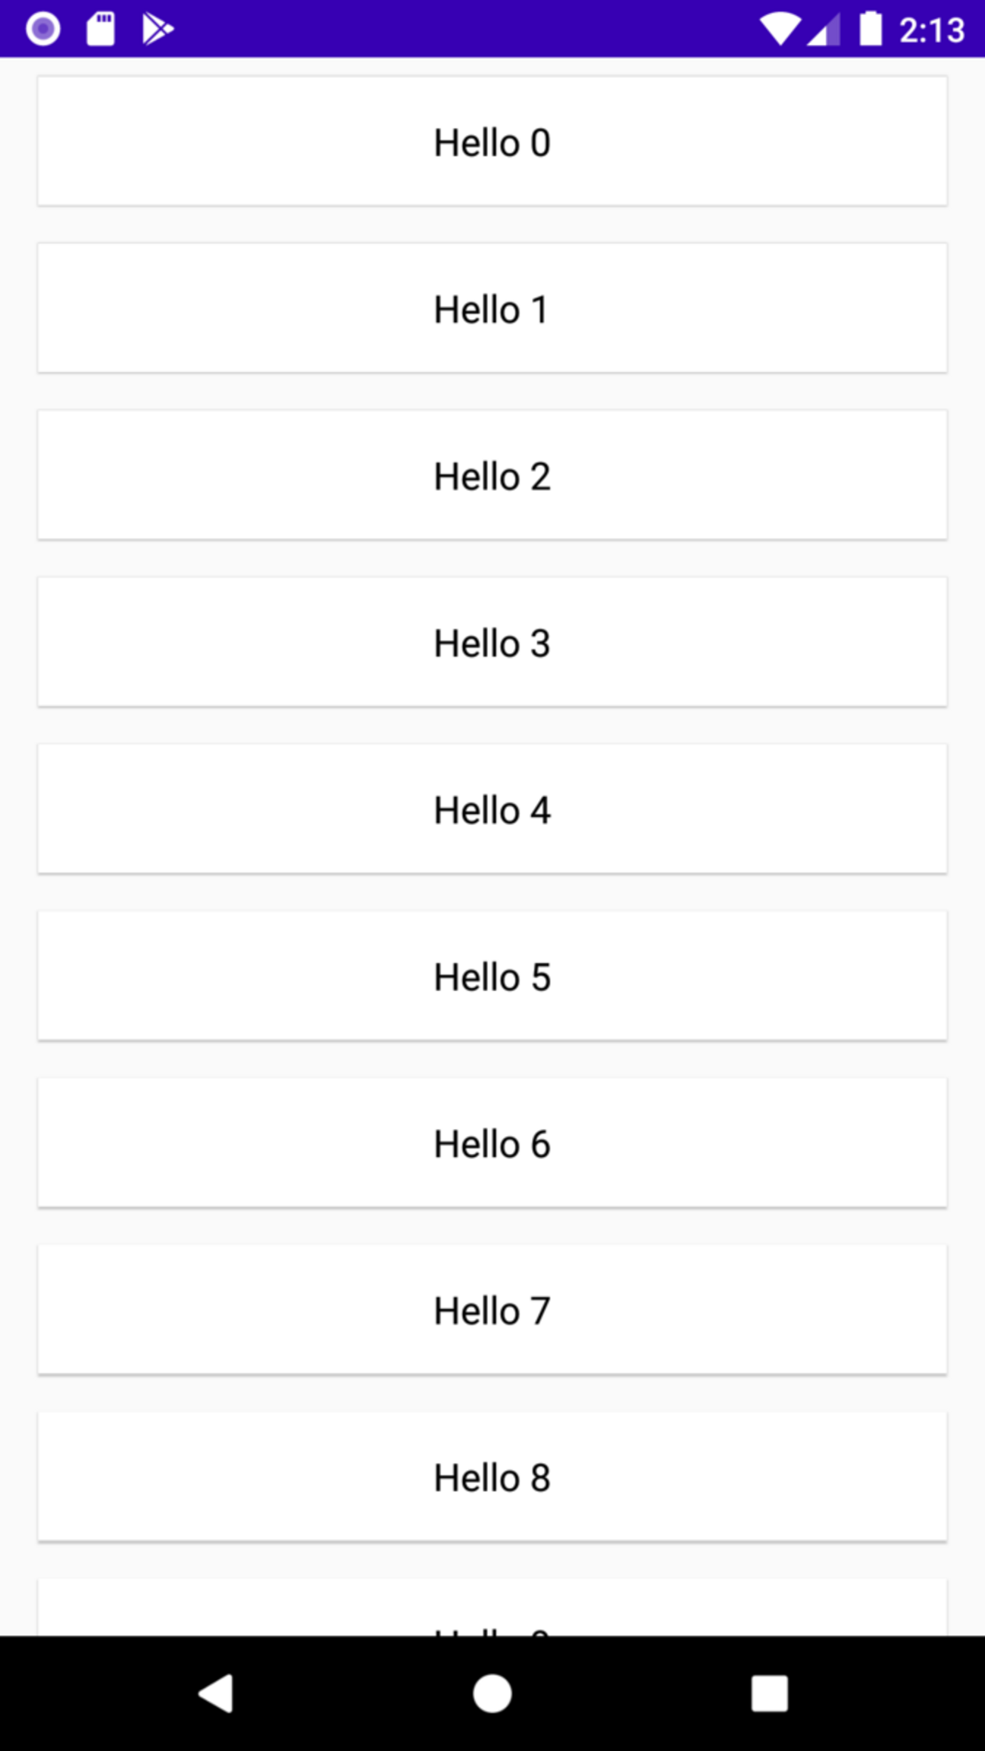Image resolution: width=985 pixels, height=1751 pixels.
Task: Tap the cellular signal strength icon
Action: point(824,29)
